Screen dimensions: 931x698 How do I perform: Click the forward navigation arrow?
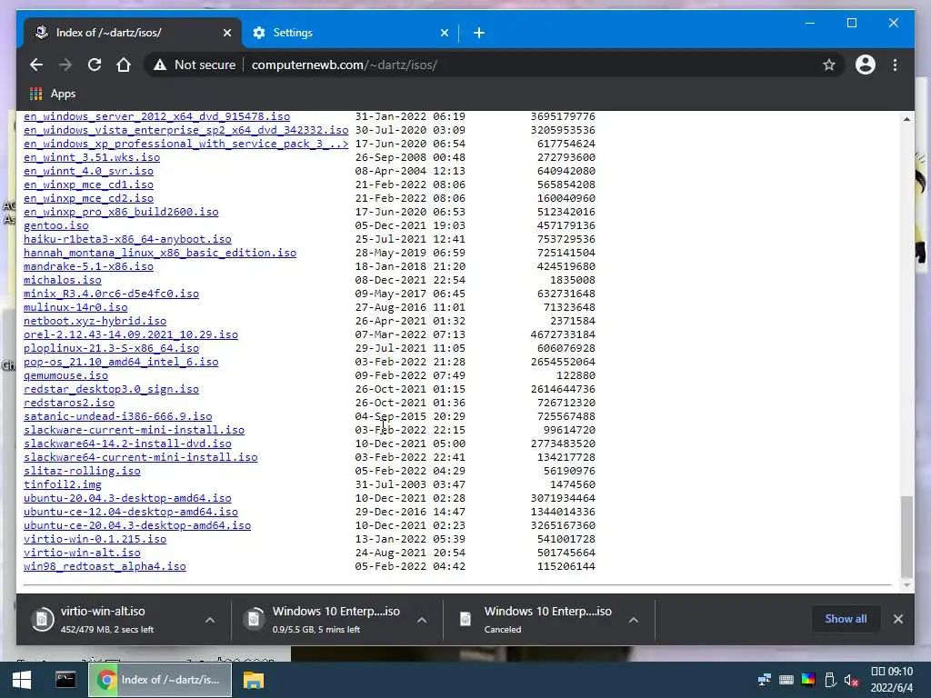point(65,65)
